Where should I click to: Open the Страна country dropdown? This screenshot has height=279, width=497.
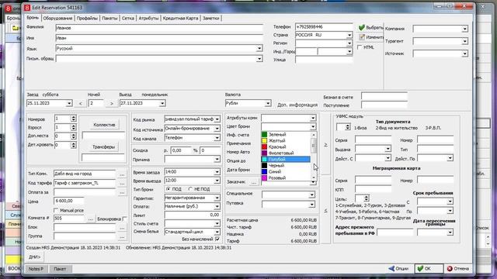[349, 35]
